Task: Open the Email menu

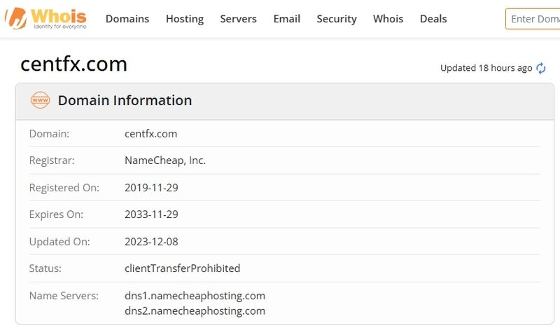Action: pos(287,19)
